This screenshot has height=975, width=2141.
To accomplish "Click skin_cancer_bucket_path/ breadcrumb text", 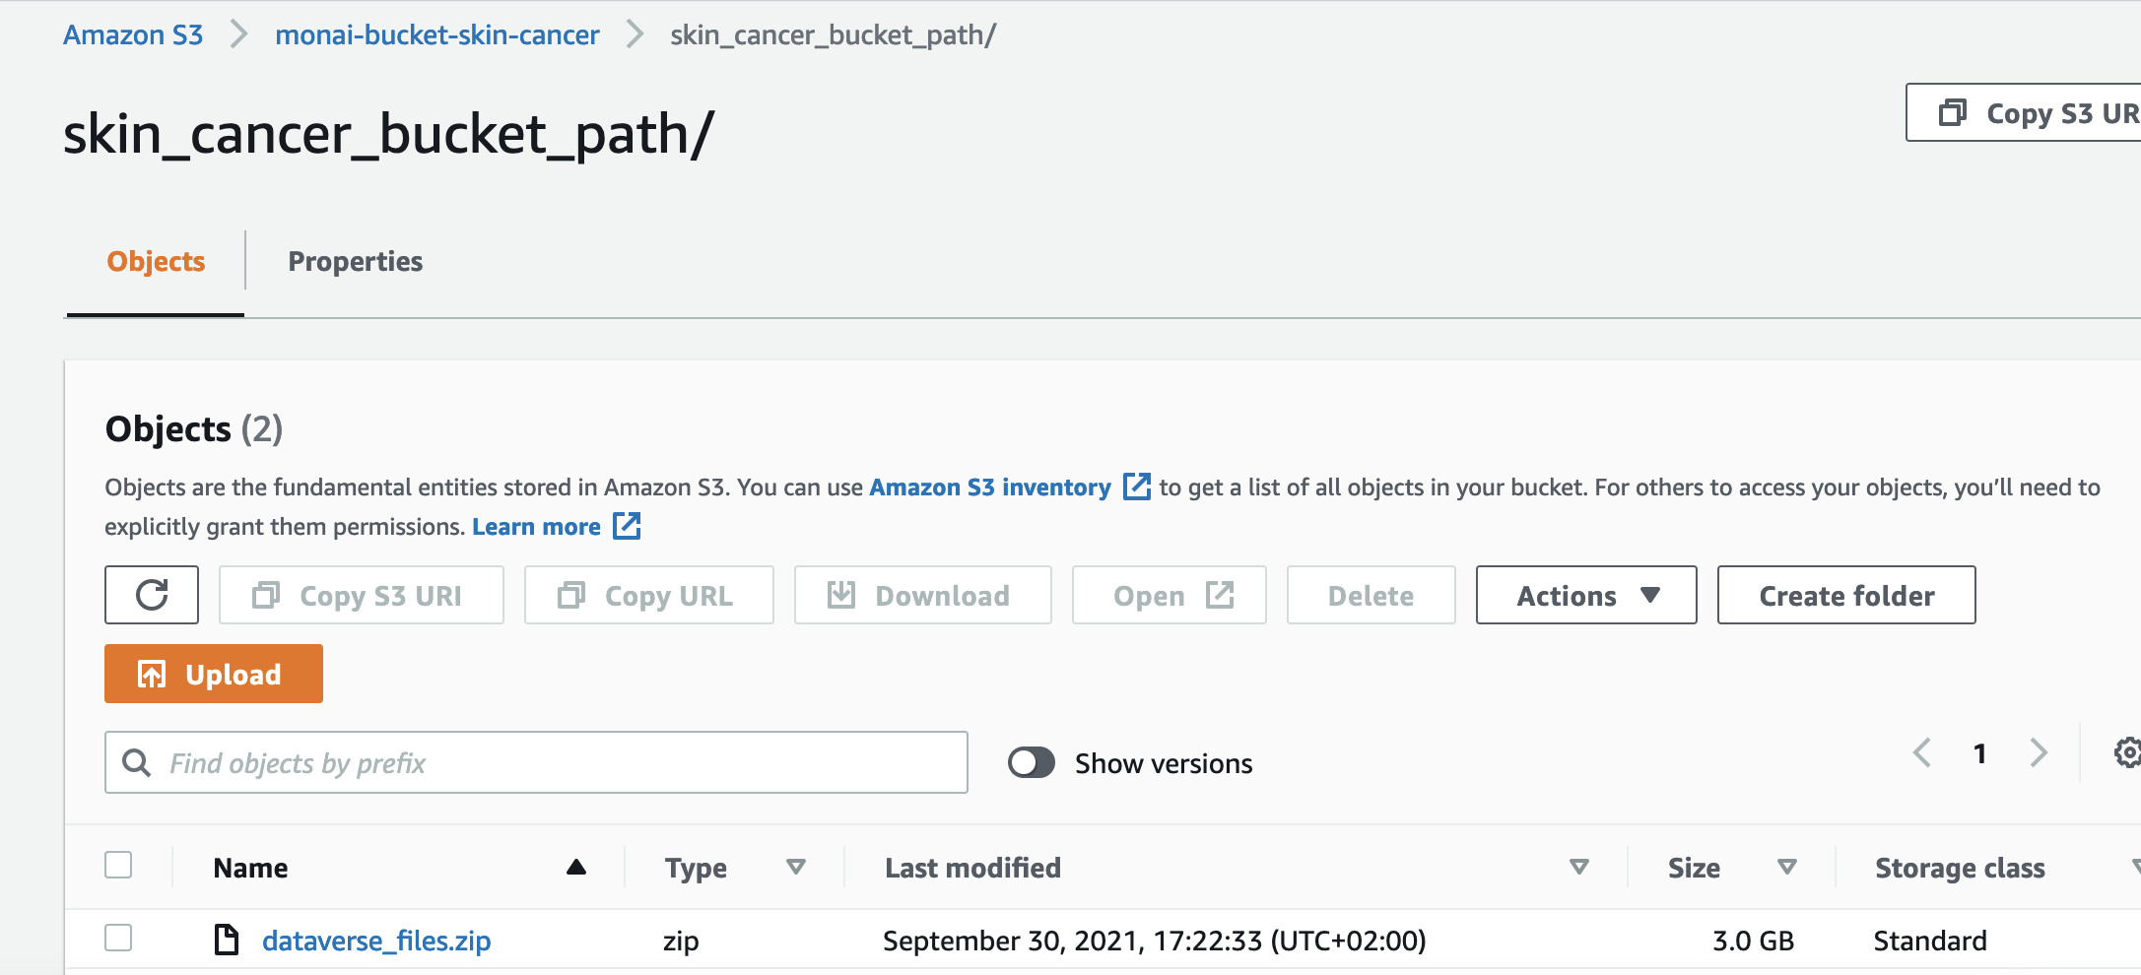I will tap(833, 34).
